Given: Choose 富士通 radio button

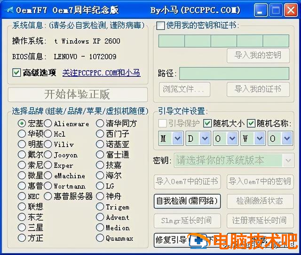Looking at the screenshot, I should tap(100, 155).
